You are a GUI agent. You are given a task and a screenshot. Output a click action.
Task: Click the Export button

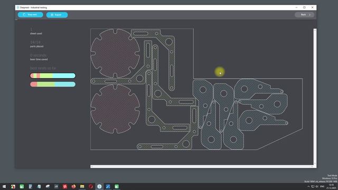pyautogui.click(x=57, y=15)
